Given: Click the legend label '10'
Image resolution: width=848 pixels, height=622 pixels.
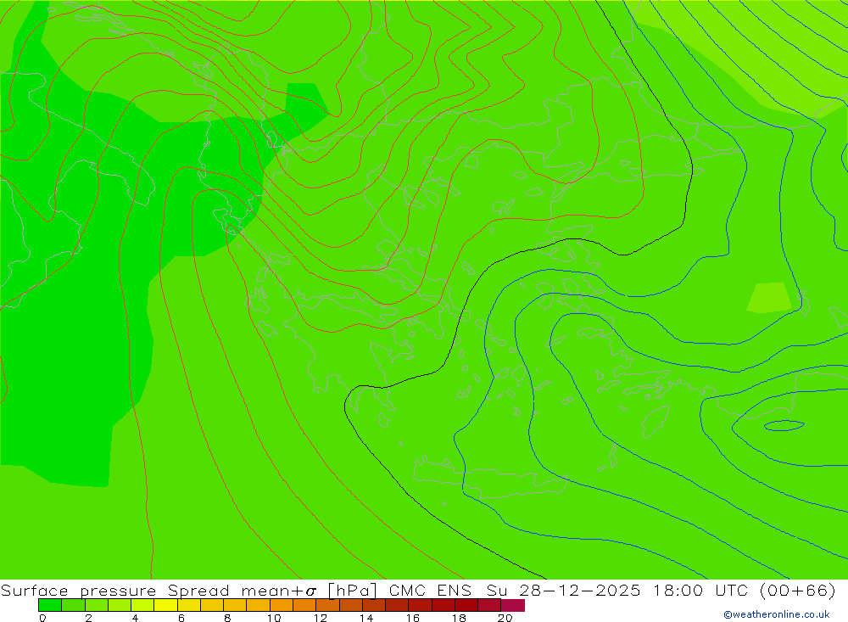Looking at the screenshot, I should 274,618.
